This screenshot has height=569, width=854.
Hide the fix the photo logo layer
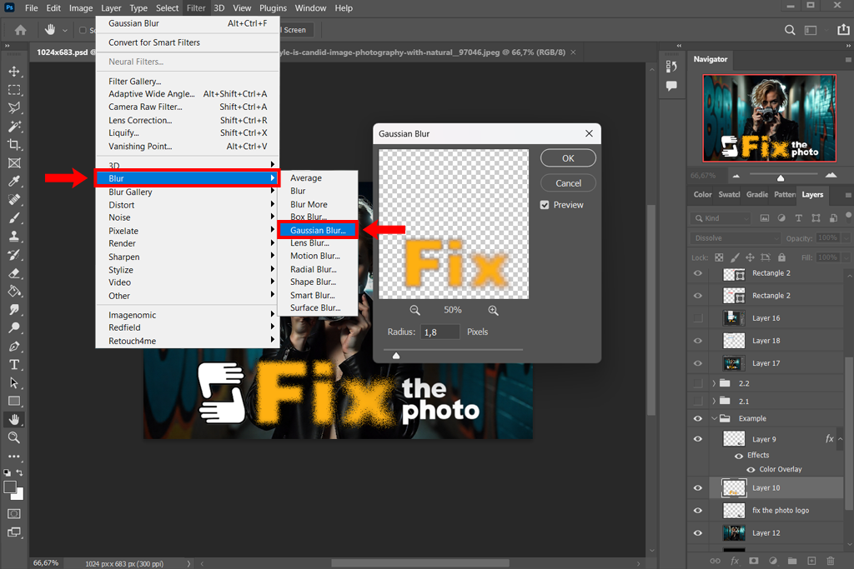coord(698,510)
